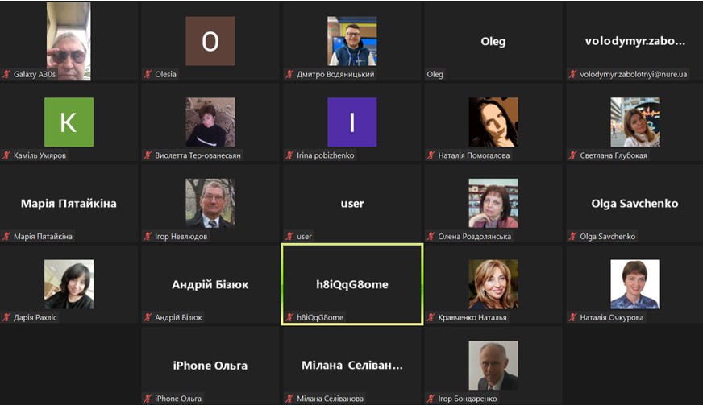Click muted mic icon beside h8iQqG8ome label
The width and height of the screenshot is (703, 405).
(x=289, y=317)
